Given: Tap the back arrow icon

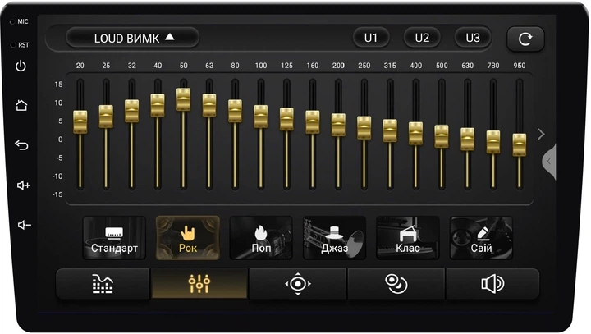Looking at the screenshot, I should point(21,144).
